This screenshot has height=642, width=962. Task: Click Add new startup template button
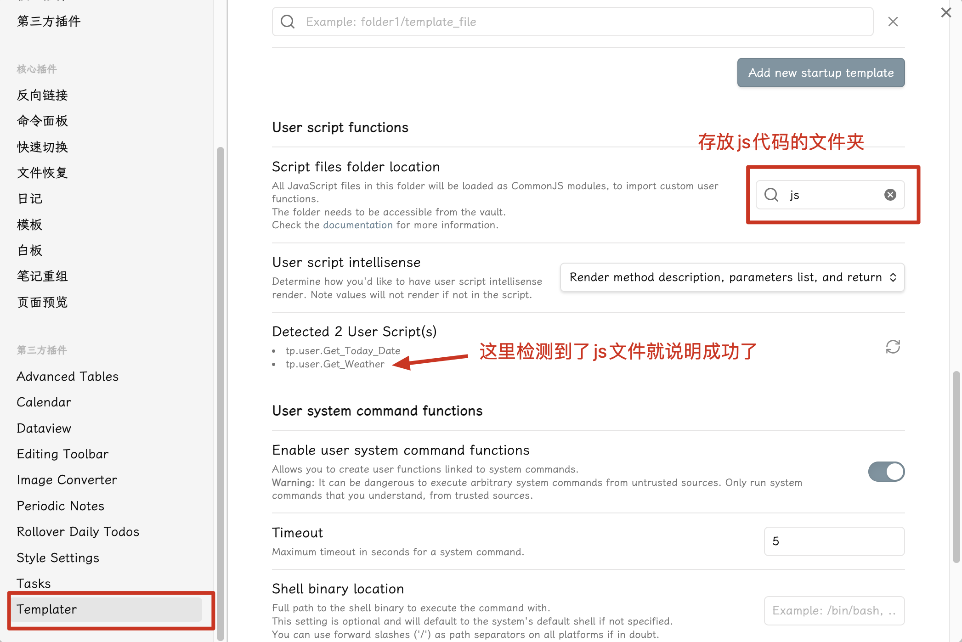pos(821,73)
